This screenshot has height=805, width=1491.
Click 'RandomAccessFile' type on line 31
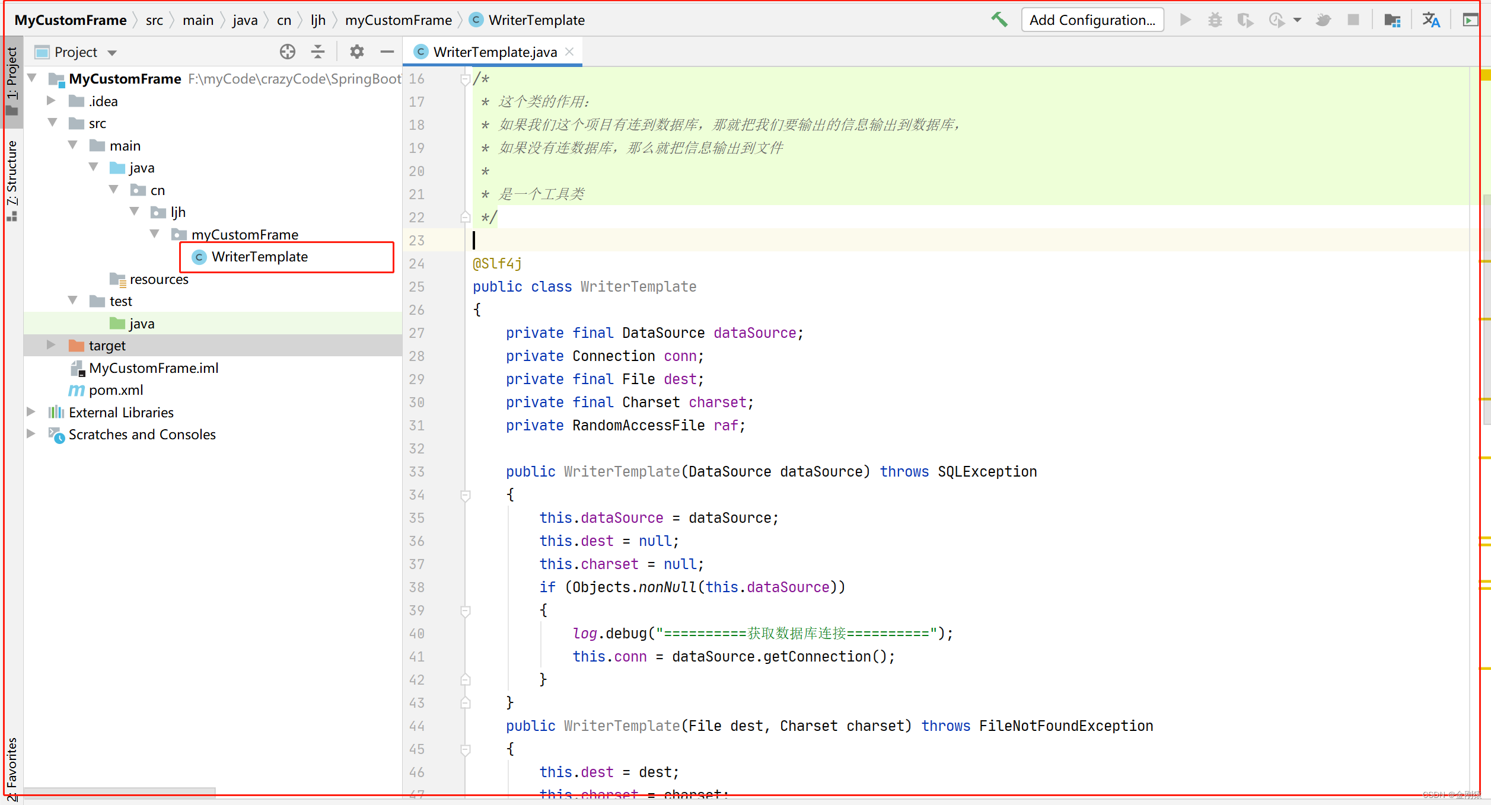(638, 426)
